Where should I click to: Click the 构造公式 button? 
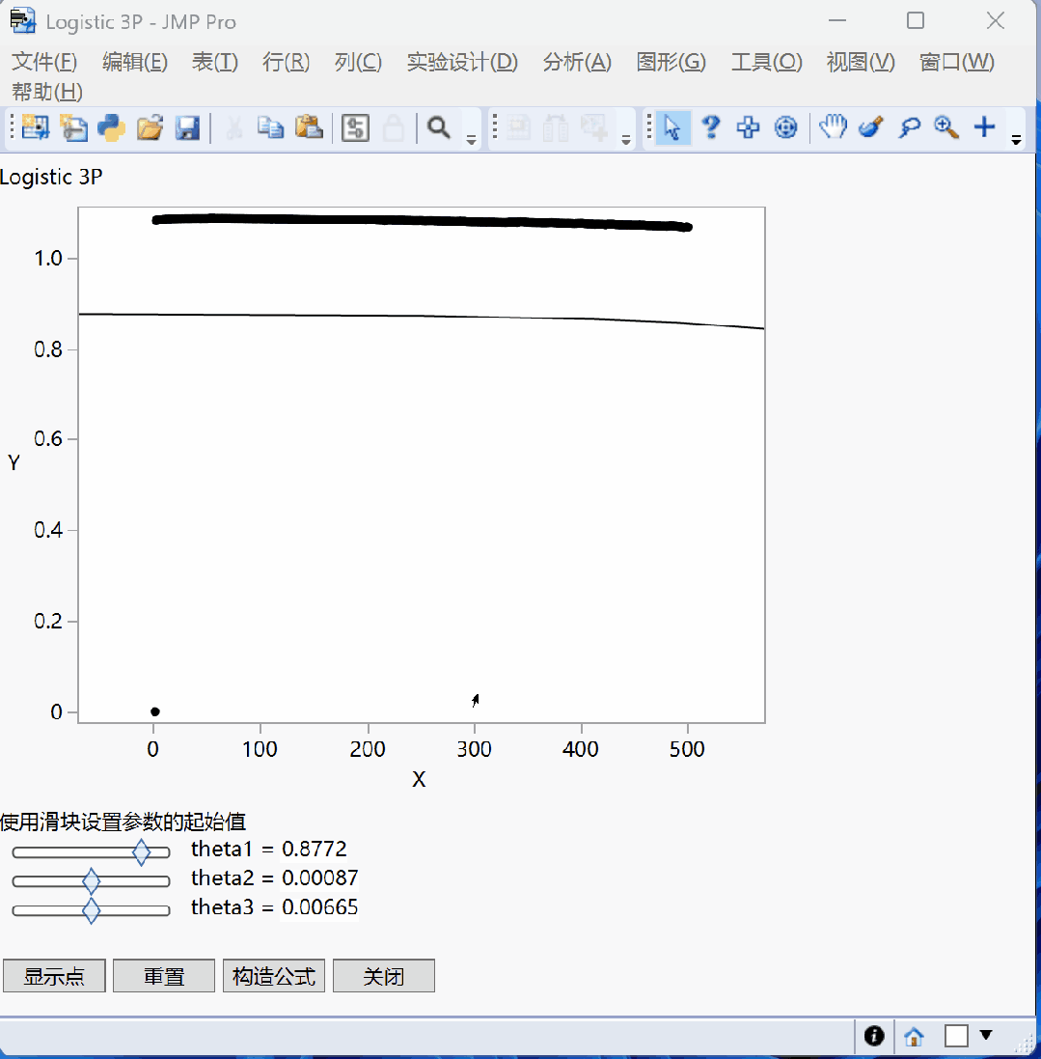(274, 976)
